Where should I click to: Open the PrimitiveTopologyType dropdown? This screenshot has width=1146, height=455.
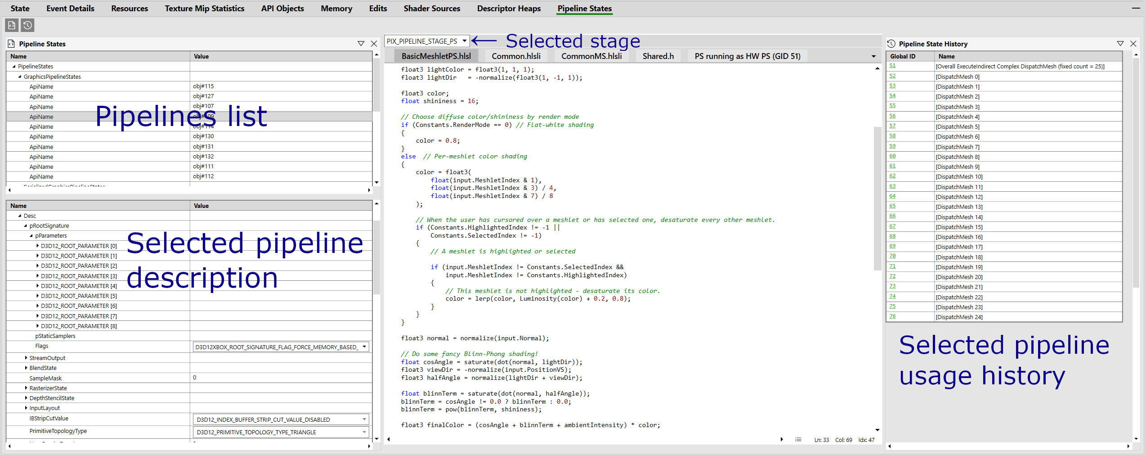pyautogui.click(x=281, y=432)
